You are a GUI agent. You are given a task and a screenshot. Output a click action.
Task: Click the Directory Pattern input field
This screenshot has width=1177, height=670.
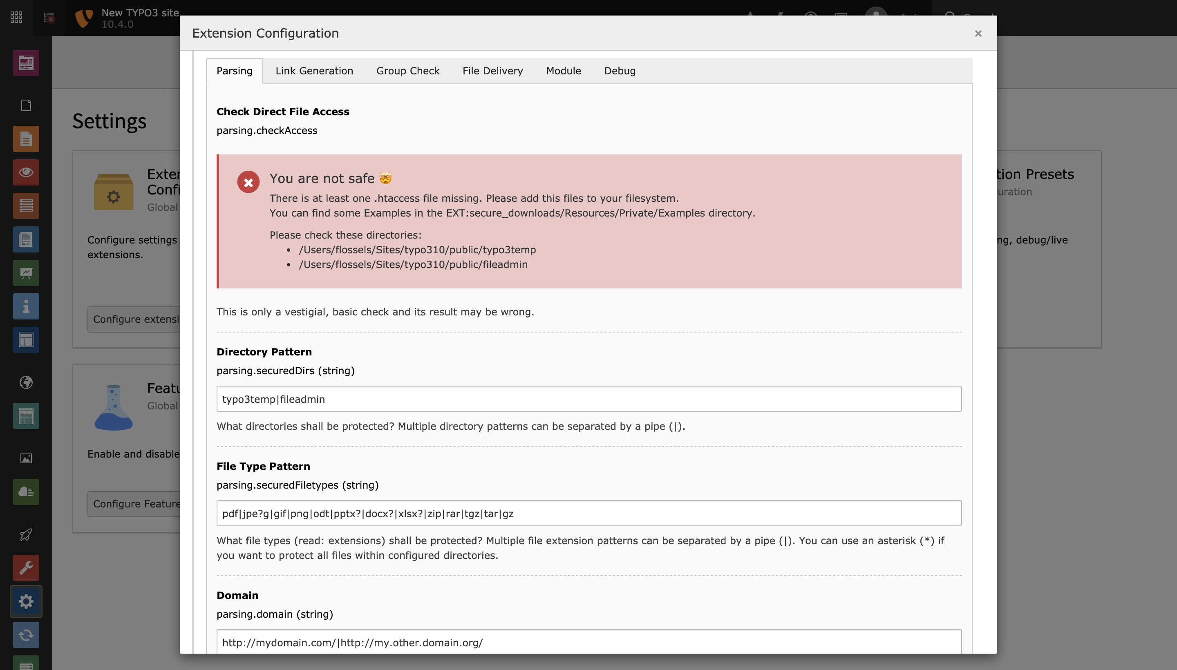click(589, 399)
